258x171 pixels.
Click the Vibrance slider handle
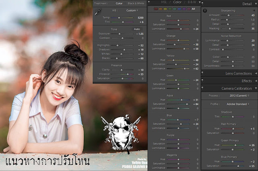pos(128,74)
